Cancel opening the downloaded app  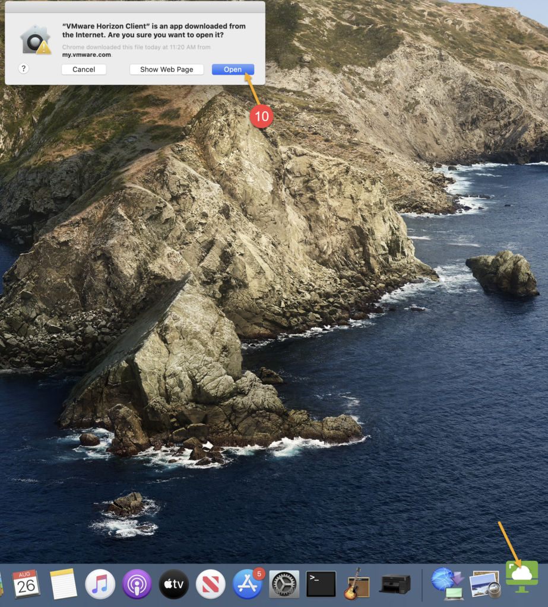84,69
